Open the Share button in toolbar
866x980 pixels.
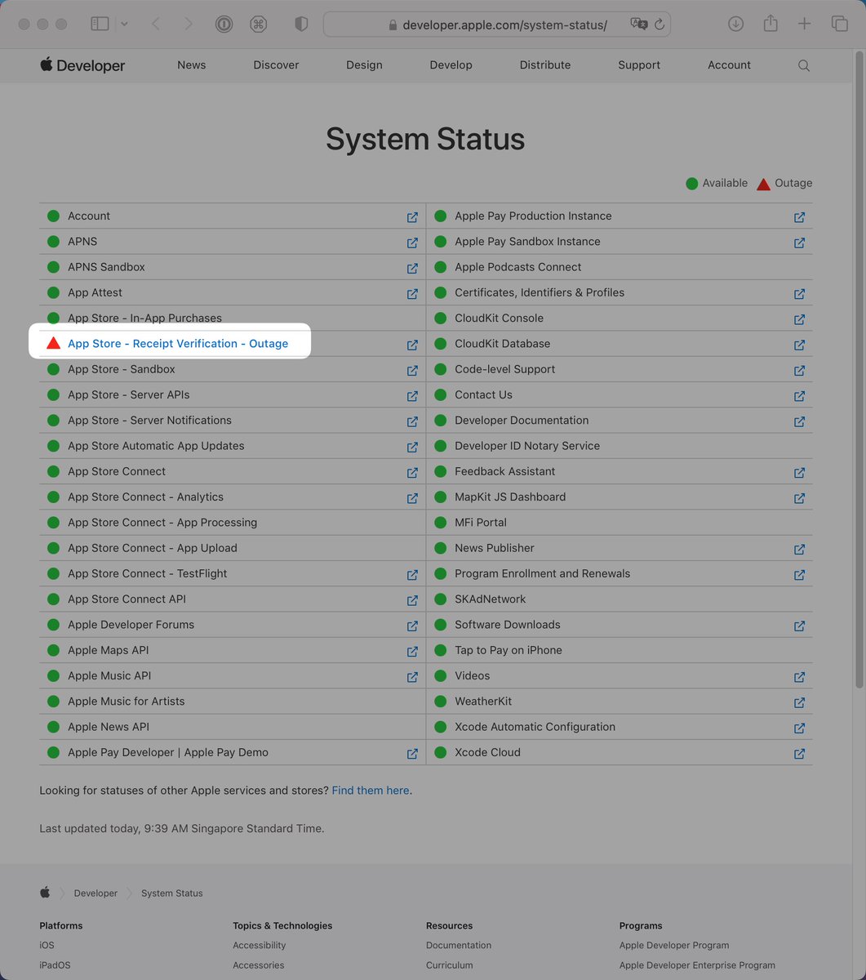click(771, 24)
